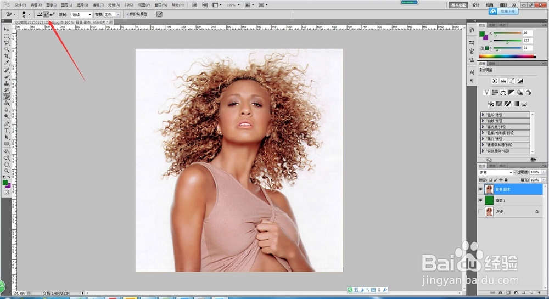549x299 pixels.
Task: Select the Quick Selection tool
Action: [x=6, y=50]
